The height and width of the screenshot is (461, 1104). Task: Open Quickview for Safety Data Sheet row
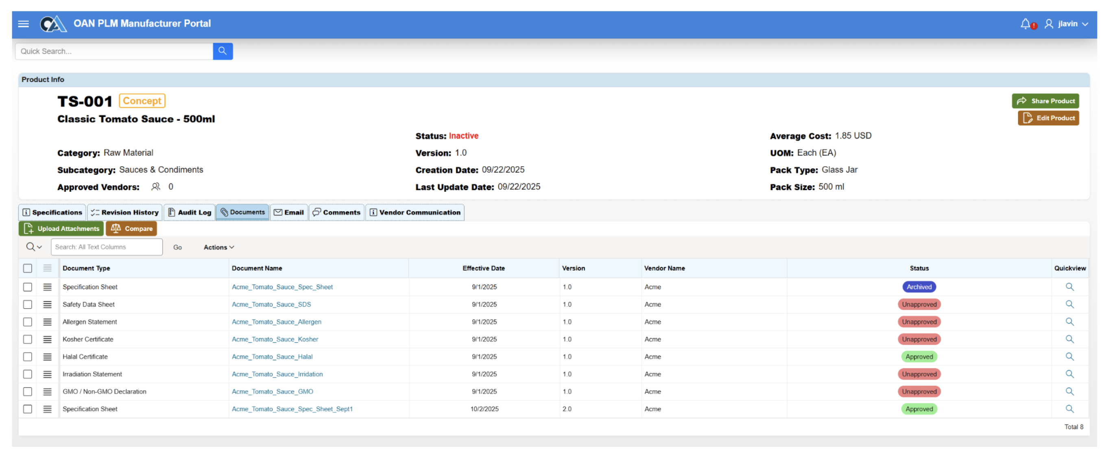1069,304
